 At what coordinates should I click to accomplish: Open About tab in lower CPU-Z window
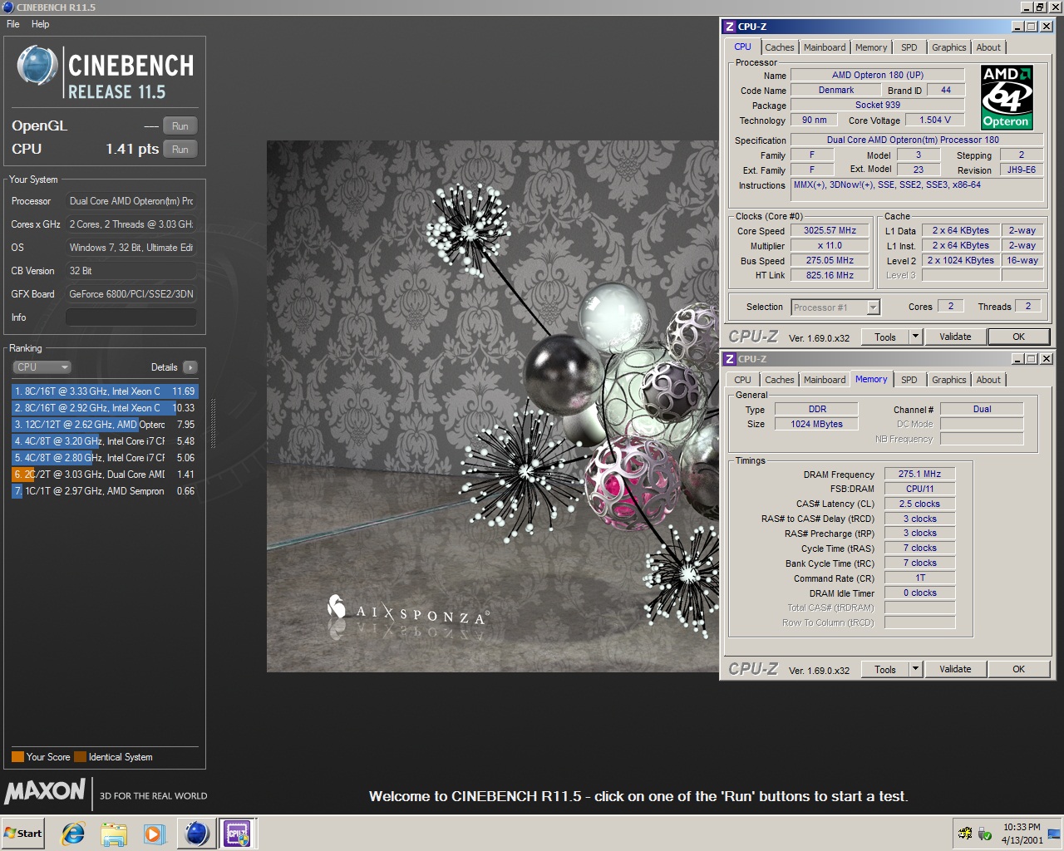click(x=988, y=380)
